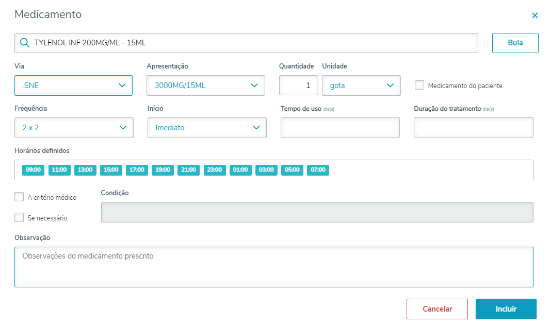Image resolution: width=550 pixels, height=326 pixels.
Task: Click into the Observação text area
Action: point(273,267)
